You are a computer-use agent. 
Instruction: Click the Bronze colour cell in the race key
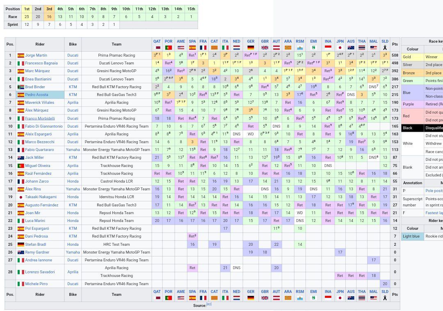pyautogui.click(x=413, y=73)
